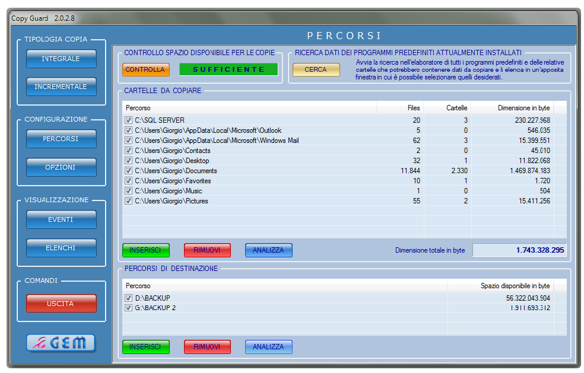Select INCREMENTALE copy type
The height and width of the screenshot is (373, 584).
[x=61, y=87]
